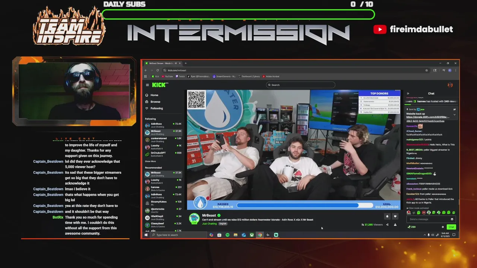The height and width of the screenshot is (268, 477).
Task: Open the Windows Start menu
Action: [x=146, y=235]
